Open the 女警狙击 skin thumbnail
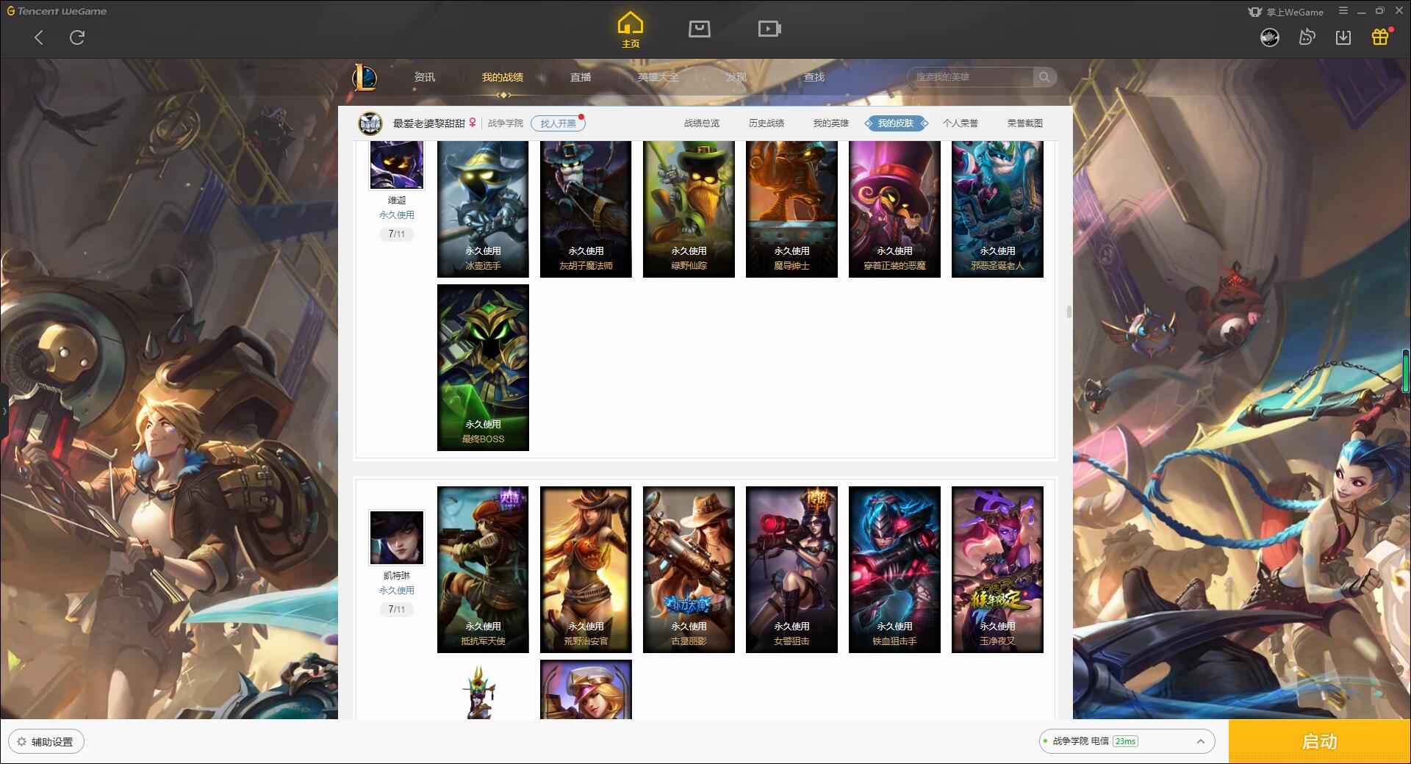 point(791,569)
